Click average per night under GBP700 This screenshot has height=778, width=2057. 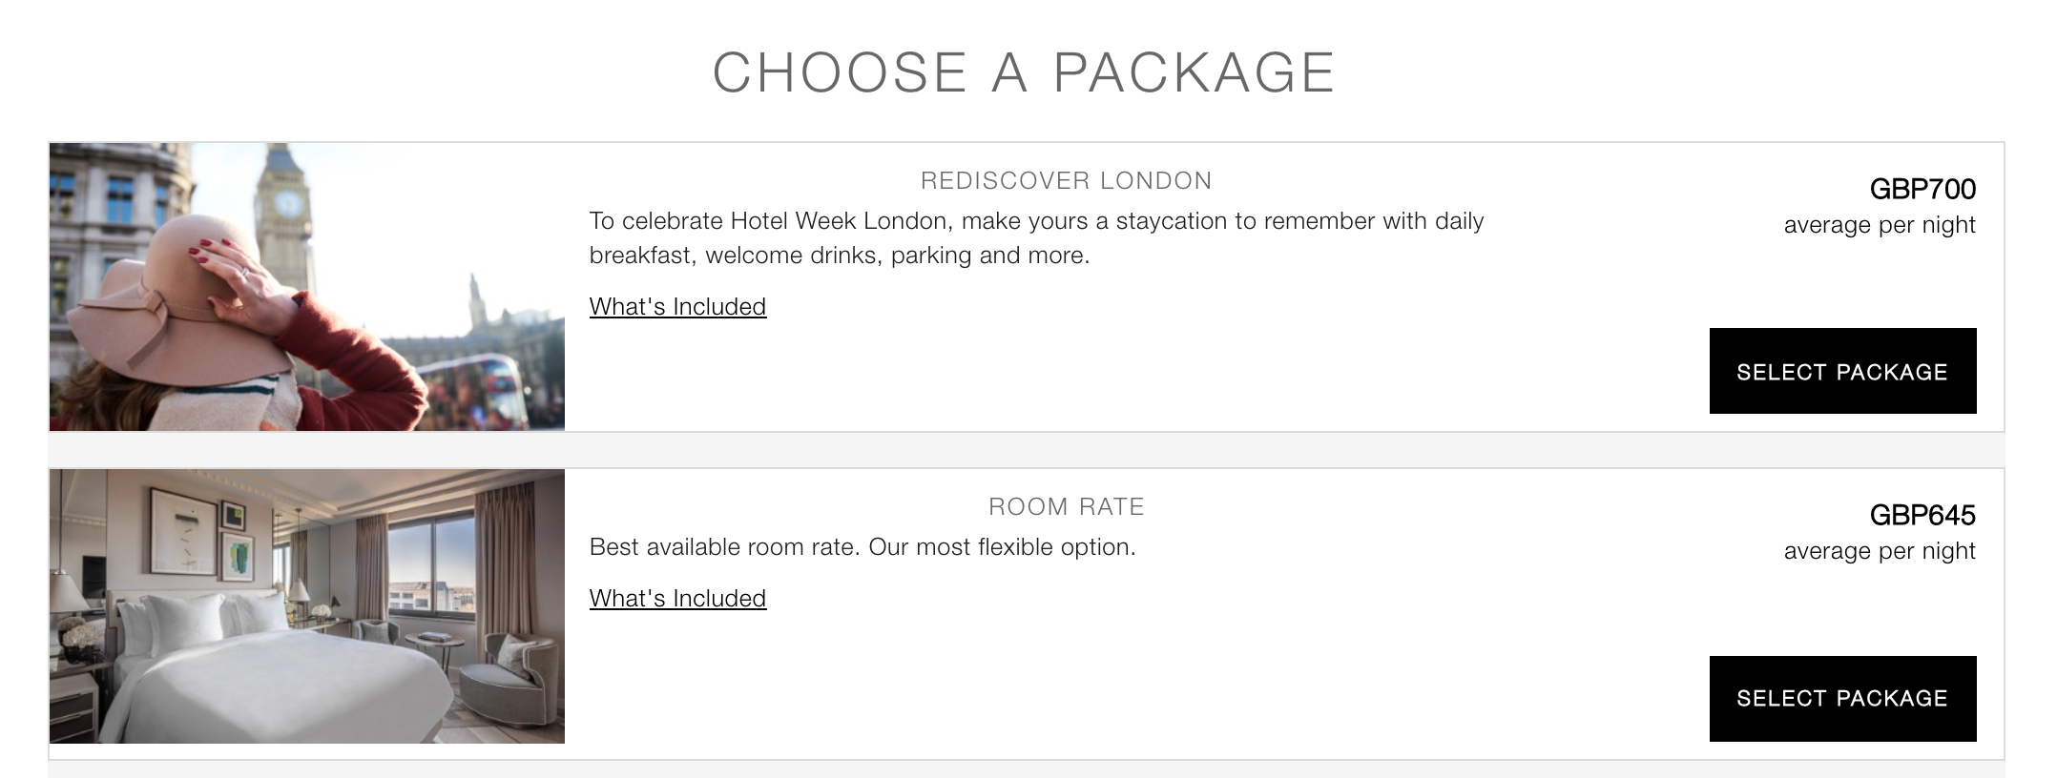[x=1880, y=226]
